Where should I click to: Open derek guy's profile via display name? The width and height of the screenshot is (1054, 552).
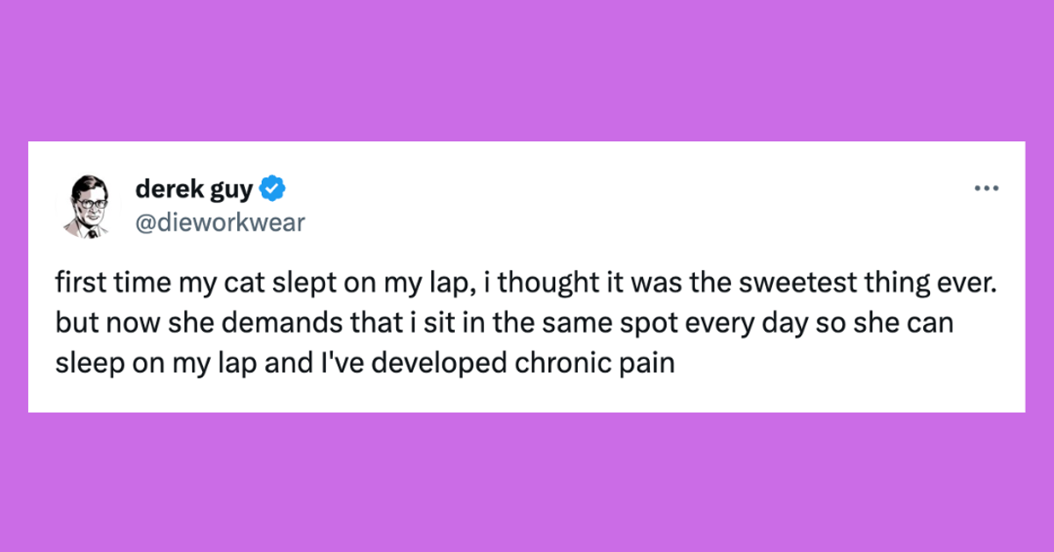(195, 187)
